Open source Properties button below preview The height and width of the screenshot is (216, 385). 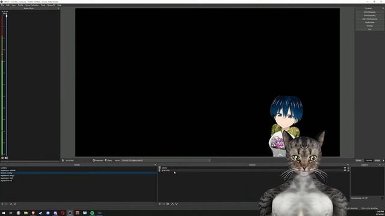tap(97, 160)
